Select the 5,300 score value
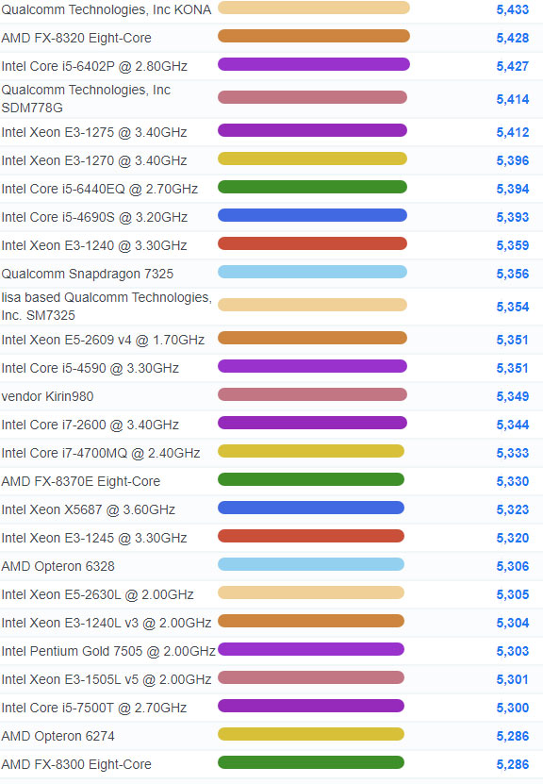This screenshot has height=784, width=543. [513, 708]
